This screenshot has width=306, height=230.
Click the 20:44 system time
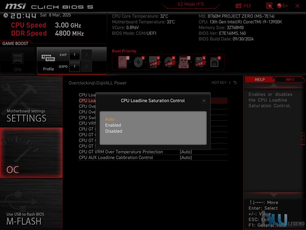[x=23, y=16]
